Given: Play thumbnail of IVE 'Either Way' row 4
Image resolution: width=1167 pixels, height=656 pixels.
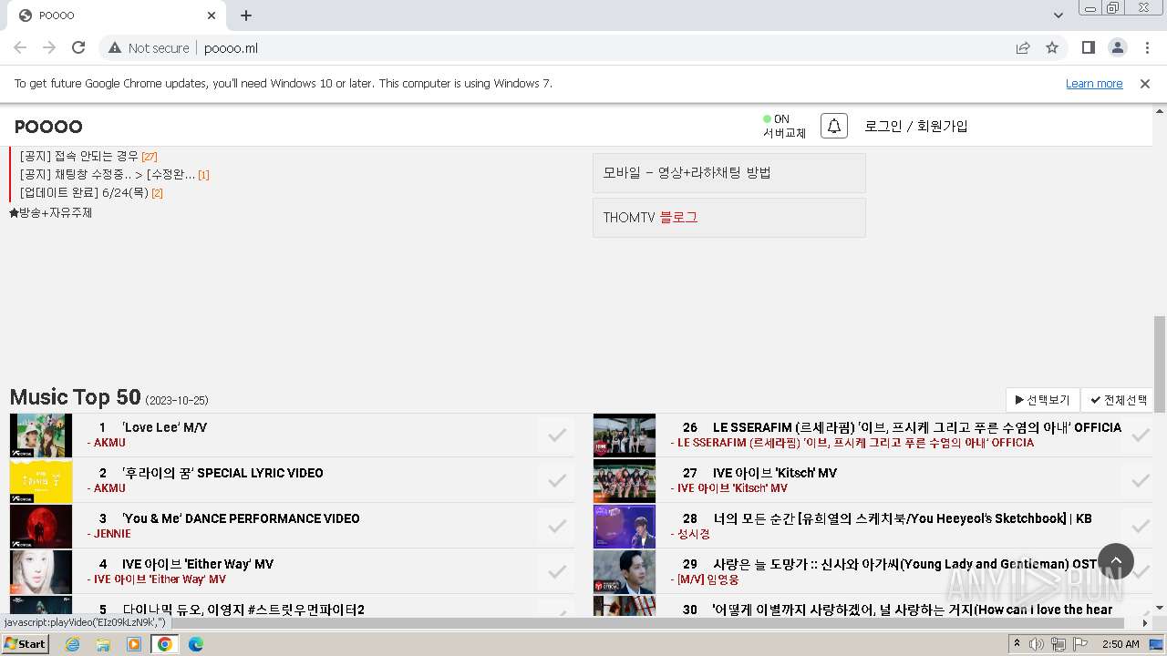Looking at the screenshot, I should (41, 571).
